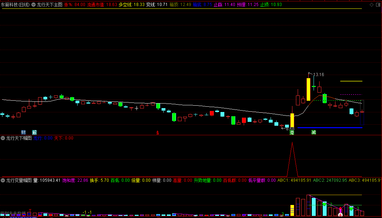382x218 pixels.
Task: Select the stock title 东箭科技(日线)
Action: click(16, 5)
